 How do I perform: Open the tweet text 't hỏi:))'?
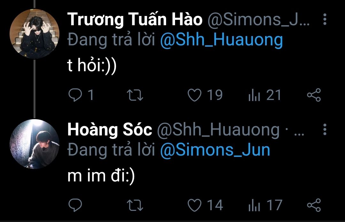92,65
